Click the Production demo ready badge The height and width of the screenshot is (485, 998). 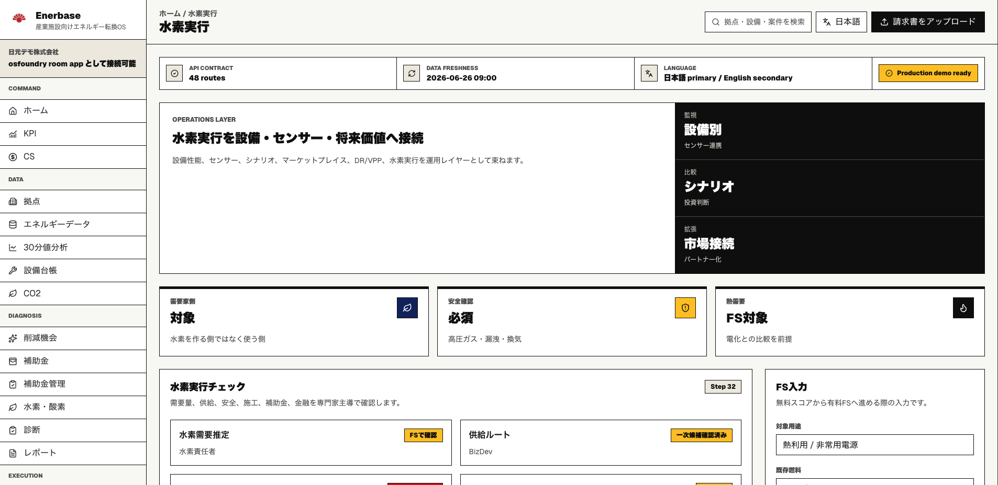[x=928, y=73]
